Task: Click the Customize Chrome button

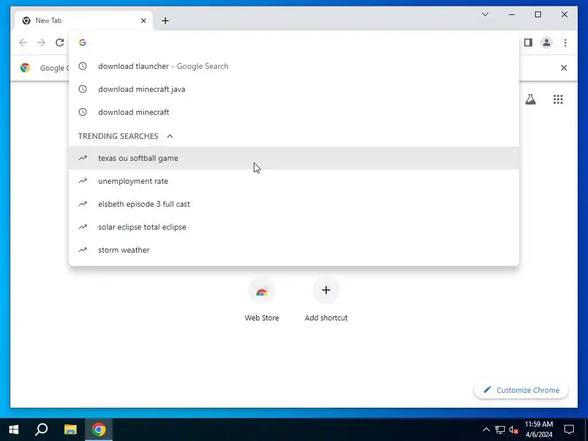Action: (521, 390)
